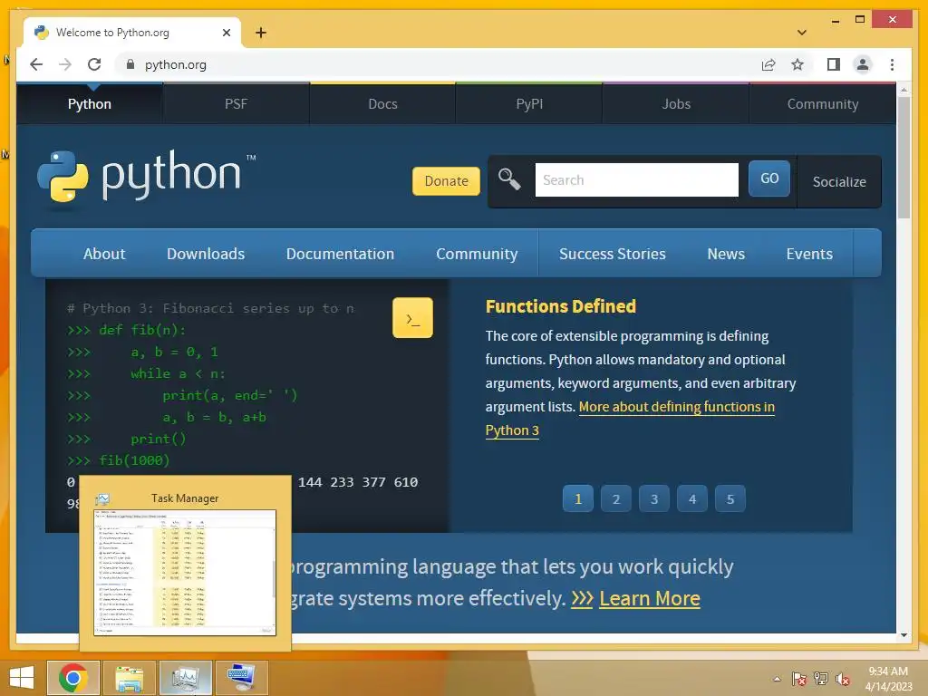The width and height of the screenshot is (928, 696).
Task: Open Chrome three-dot menu
Action: point(892,64)
